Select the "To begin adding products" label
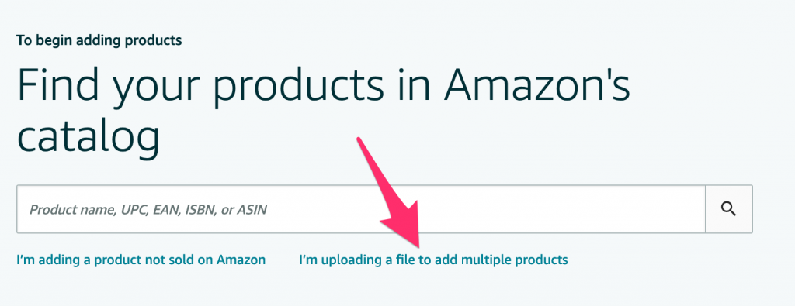The image size is (795, 306). 99,40
